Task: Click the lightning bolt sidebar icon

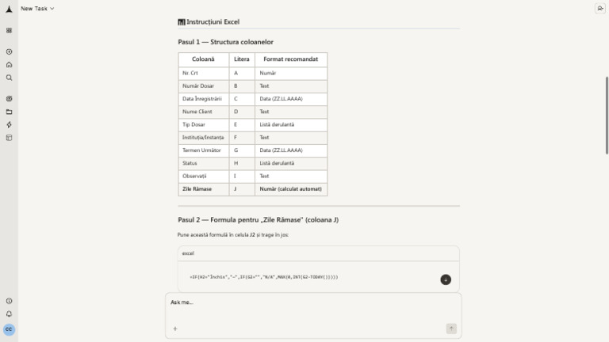Action: [9, 125]
